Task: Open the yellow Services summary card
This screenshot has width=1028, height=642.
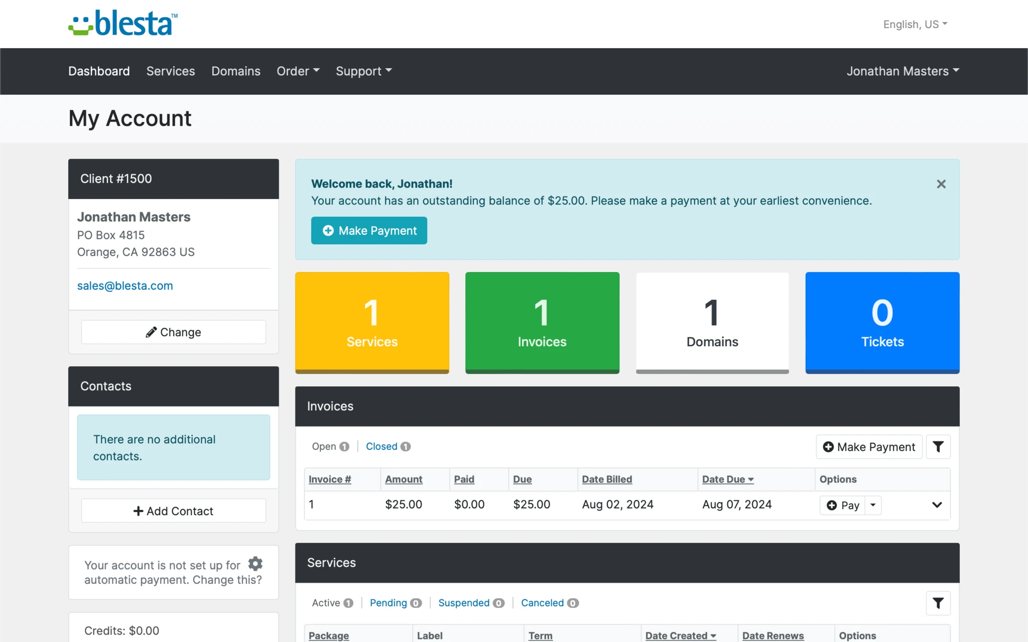Action: [x=372, y=323]
